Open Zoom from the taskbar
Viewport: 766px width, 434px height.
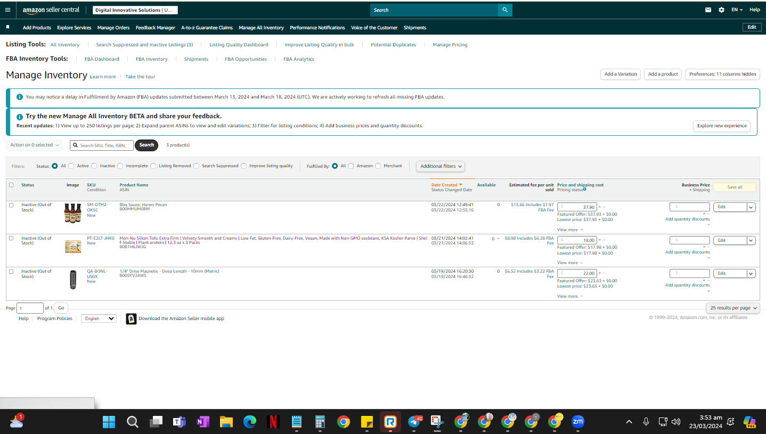point(578,422)
